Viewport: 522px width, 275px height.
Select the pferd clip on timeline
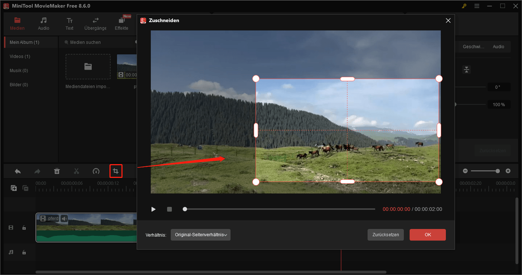(x=87, y=228)
